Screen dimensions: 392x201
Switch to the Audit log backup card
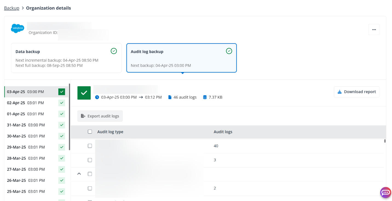(x=181, y=58)
